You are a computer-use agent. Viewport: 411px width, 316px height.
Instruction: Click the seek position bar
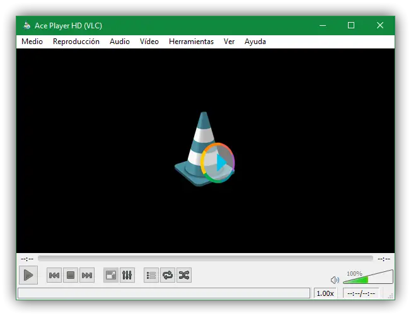coord(205,259)
